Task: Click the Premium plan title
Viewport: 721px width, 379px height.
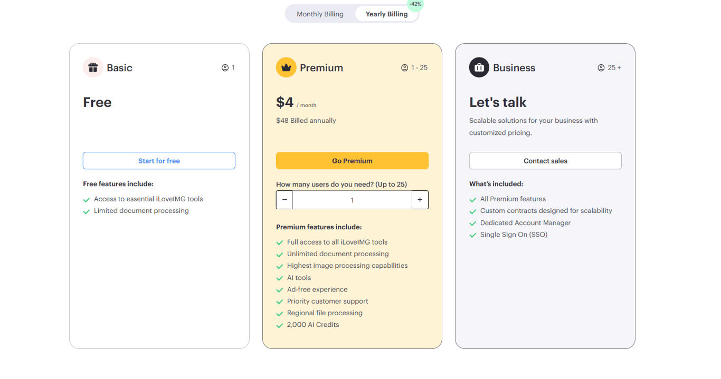Action: 321,68
